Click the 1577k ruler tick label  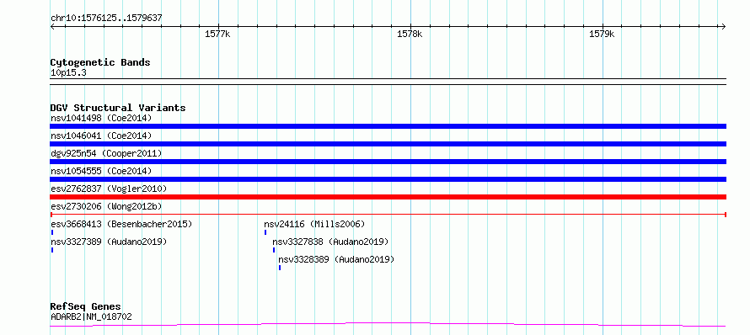(x=217, y=34)
